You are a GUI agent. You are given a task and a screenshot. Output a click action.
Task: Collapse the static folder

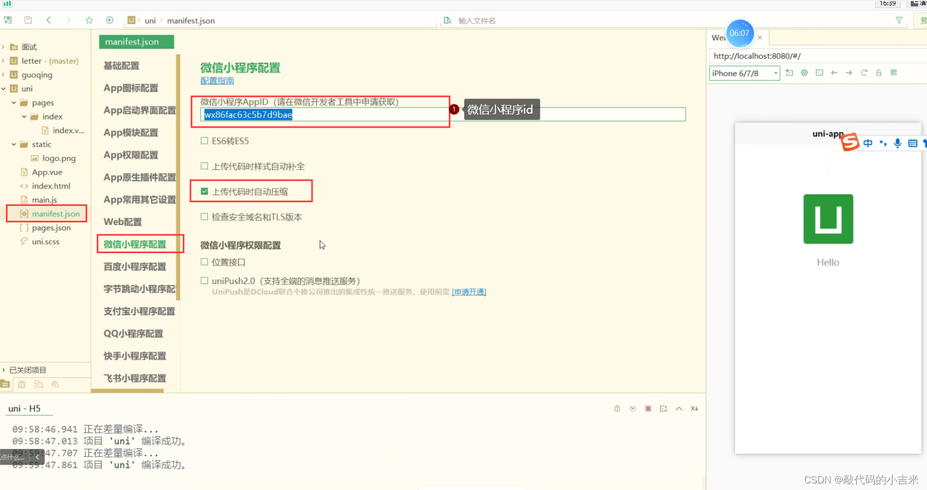point(14,144)
